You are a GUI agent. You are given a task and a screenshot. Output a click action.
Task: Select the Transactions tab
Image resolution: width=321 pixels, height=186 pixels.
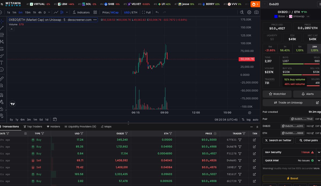pyautogui.click(x=9, y=126)
